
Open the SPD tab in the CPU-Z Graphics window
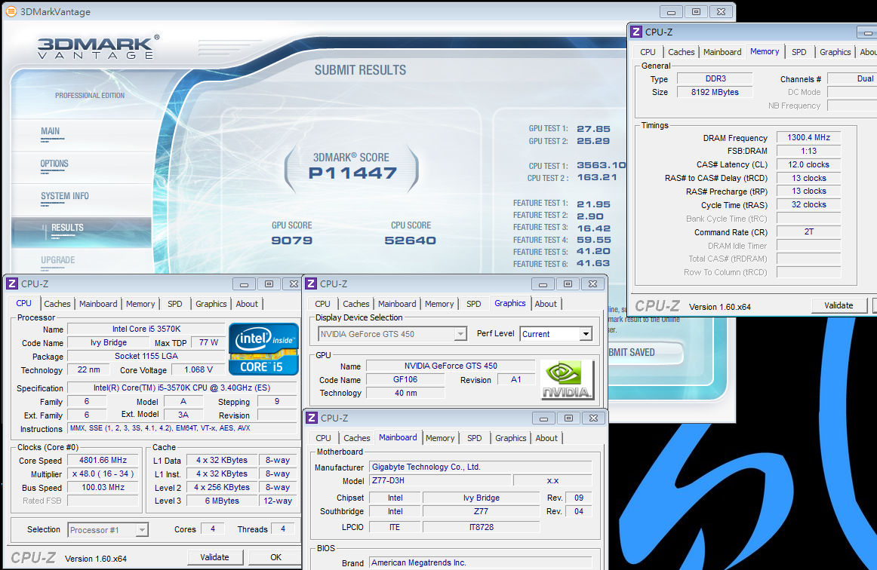pyautogui.click(x=474, y=304)
